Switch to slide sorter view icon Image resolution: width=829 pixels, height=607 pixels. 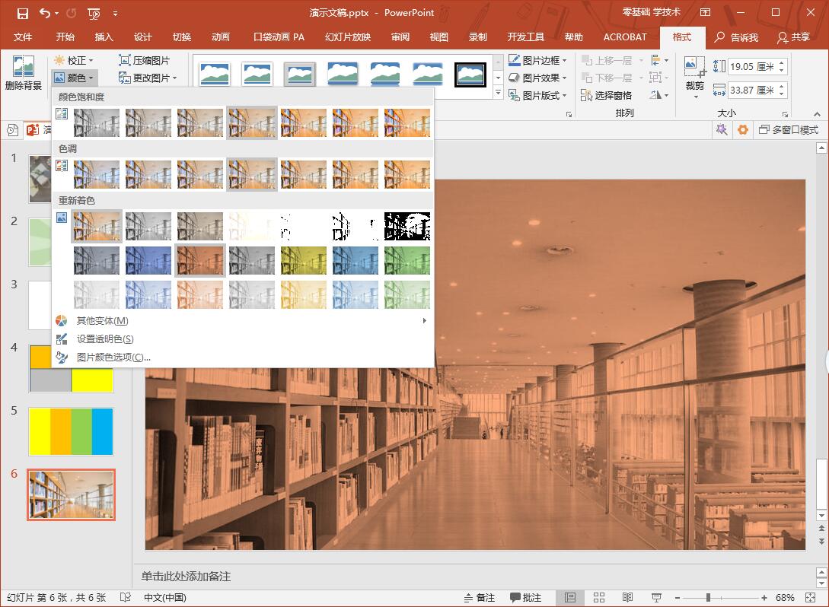(598, 597)
